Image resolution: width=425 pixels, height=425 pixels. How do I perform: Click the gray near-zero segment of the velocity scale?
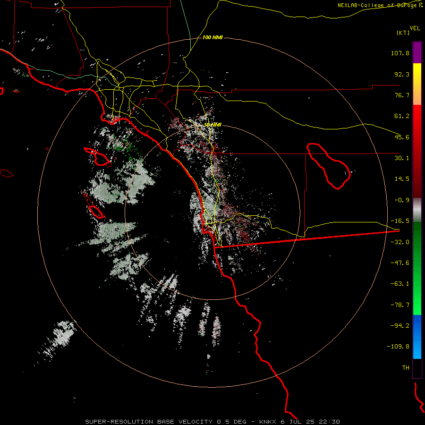coord(417,210)
